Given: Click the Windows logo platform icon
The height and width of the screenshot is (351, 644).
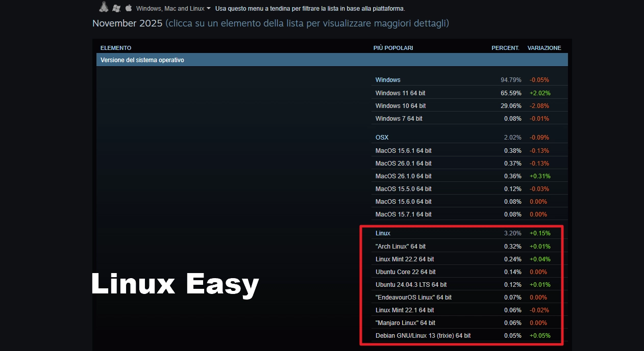Looking at the screenshot, I should click(116, 8).
